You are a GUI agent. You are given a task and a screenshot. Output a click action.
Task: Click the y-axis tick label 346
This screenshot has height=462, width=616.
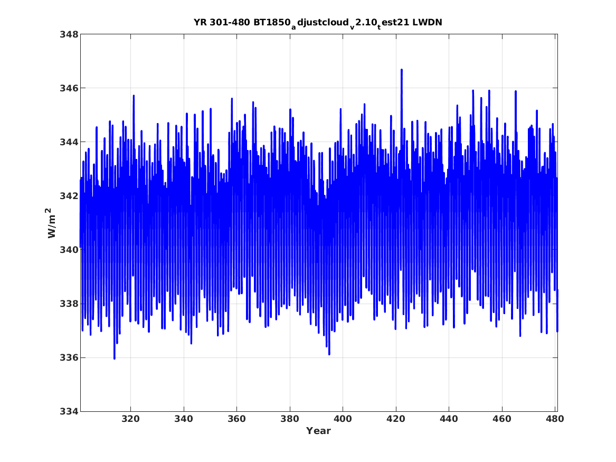tap(69, 88)
